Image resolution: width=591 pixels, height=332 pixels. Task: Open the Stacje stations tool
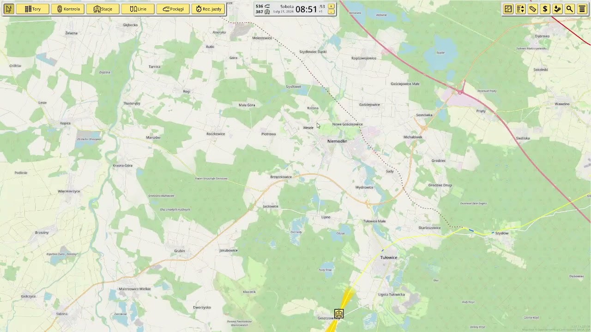point(103,9)
